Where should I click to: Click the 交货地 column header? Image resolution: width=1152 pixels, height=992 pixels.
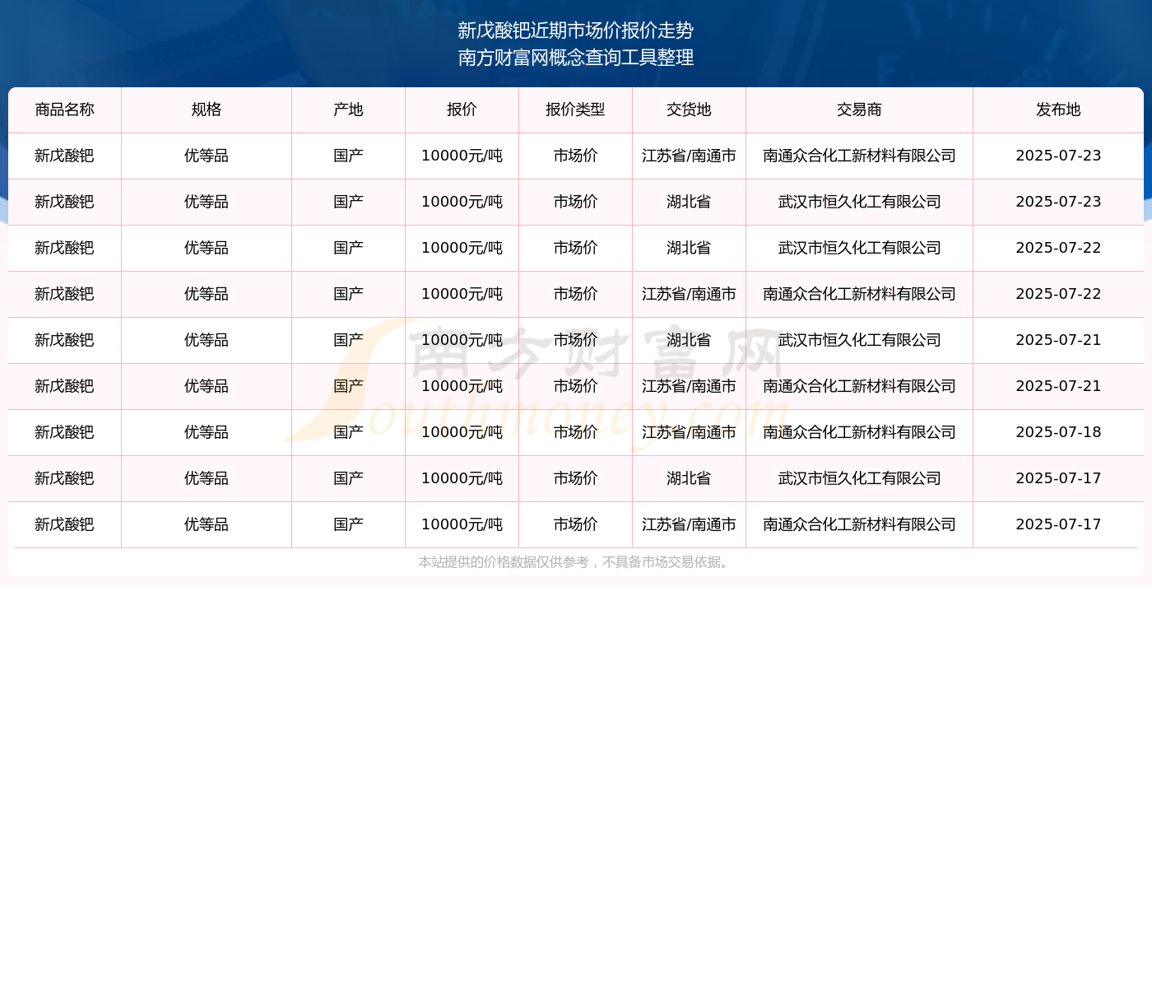coord(690,110)
